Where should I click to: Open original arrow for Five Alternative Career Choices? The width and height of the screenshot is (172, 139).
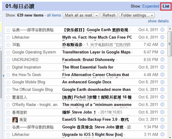pos(162,74)
